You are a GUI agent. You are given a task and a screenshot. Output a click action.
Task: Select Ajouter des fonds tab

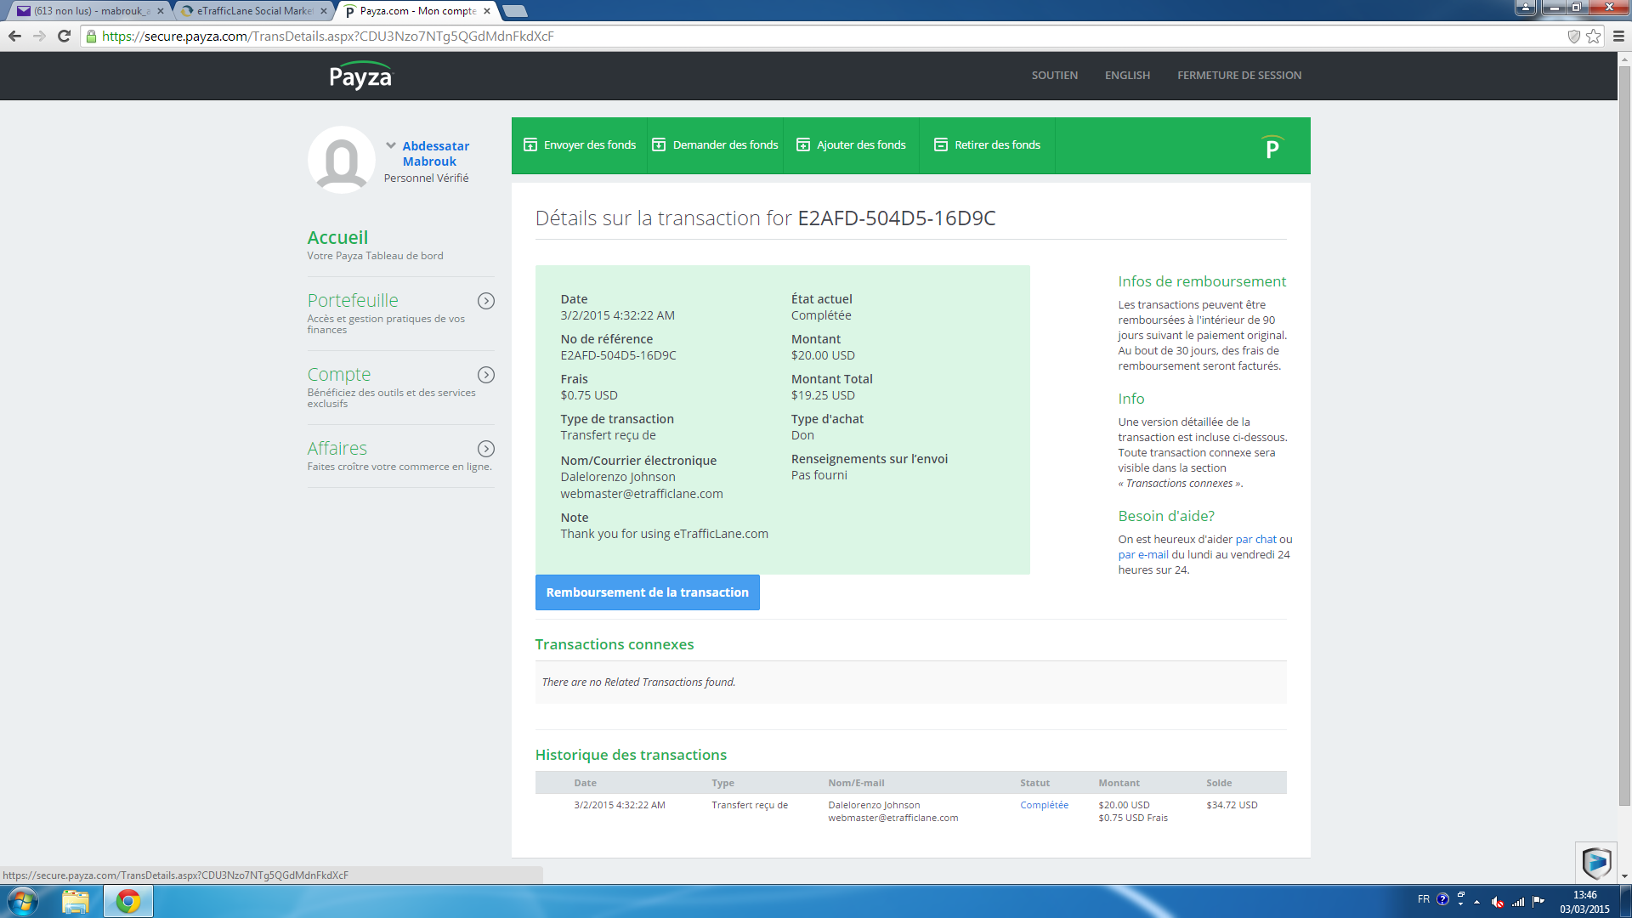point(851,145)
